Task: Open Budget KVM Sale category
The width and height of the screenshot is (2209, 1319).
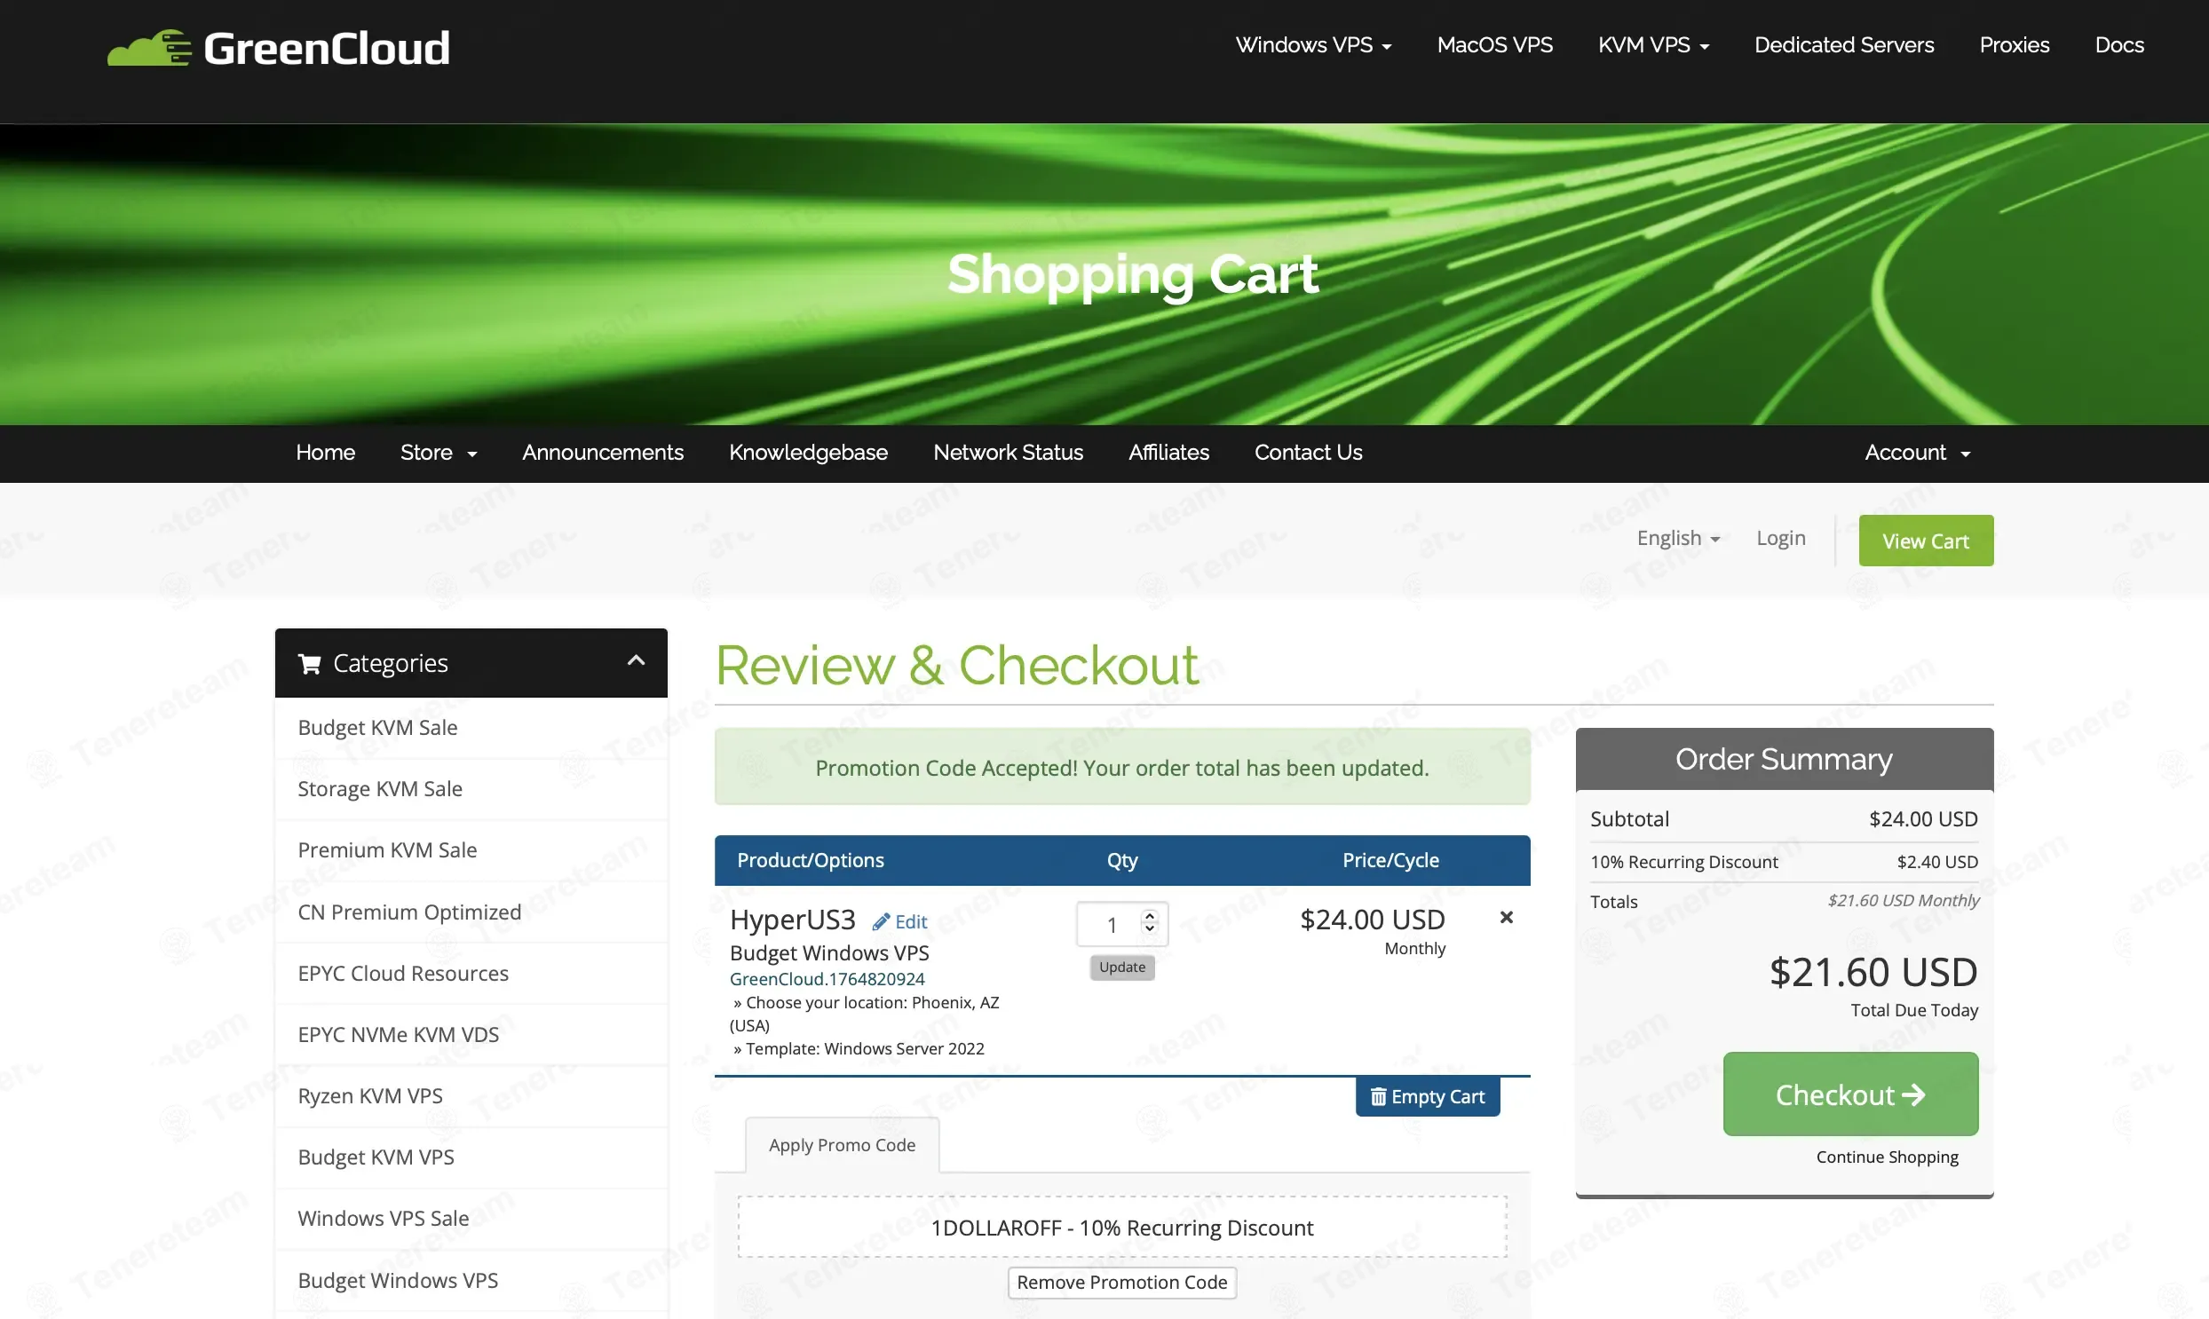Action: [471, 728]
